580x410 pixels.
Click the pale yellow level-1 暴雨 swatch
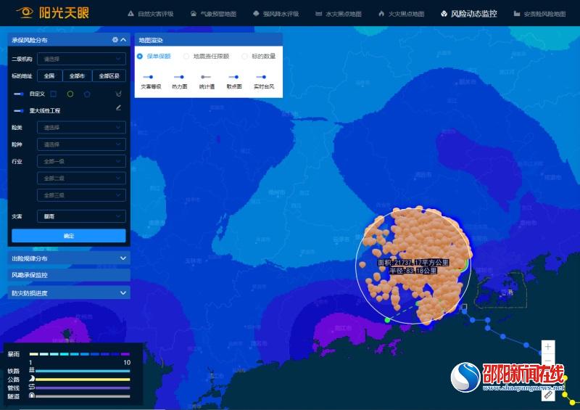[33, 354]
